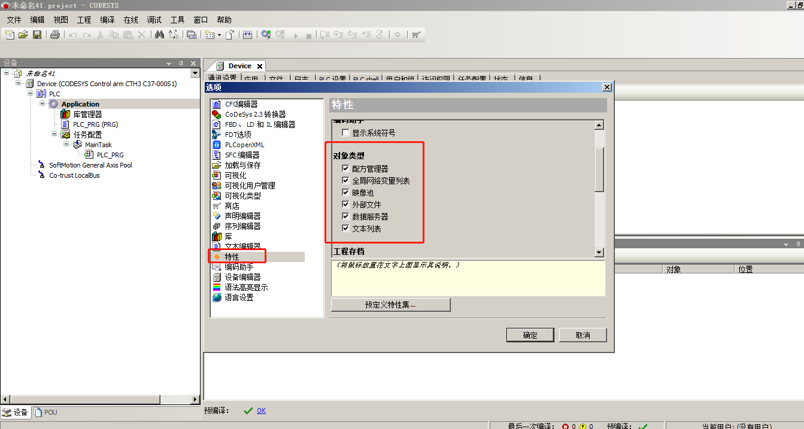Click the Save floppy disk icon

click(37, 35)
